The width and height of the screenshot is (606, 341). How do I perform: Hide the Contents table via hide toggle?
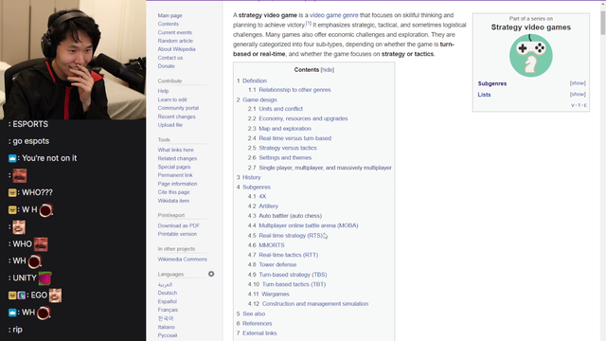click(328, 69)
